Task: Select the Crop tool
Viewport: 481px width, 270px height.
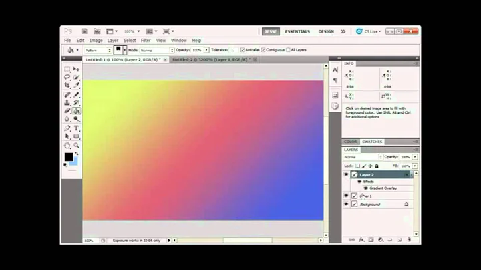Action: (x=67, y=85)
